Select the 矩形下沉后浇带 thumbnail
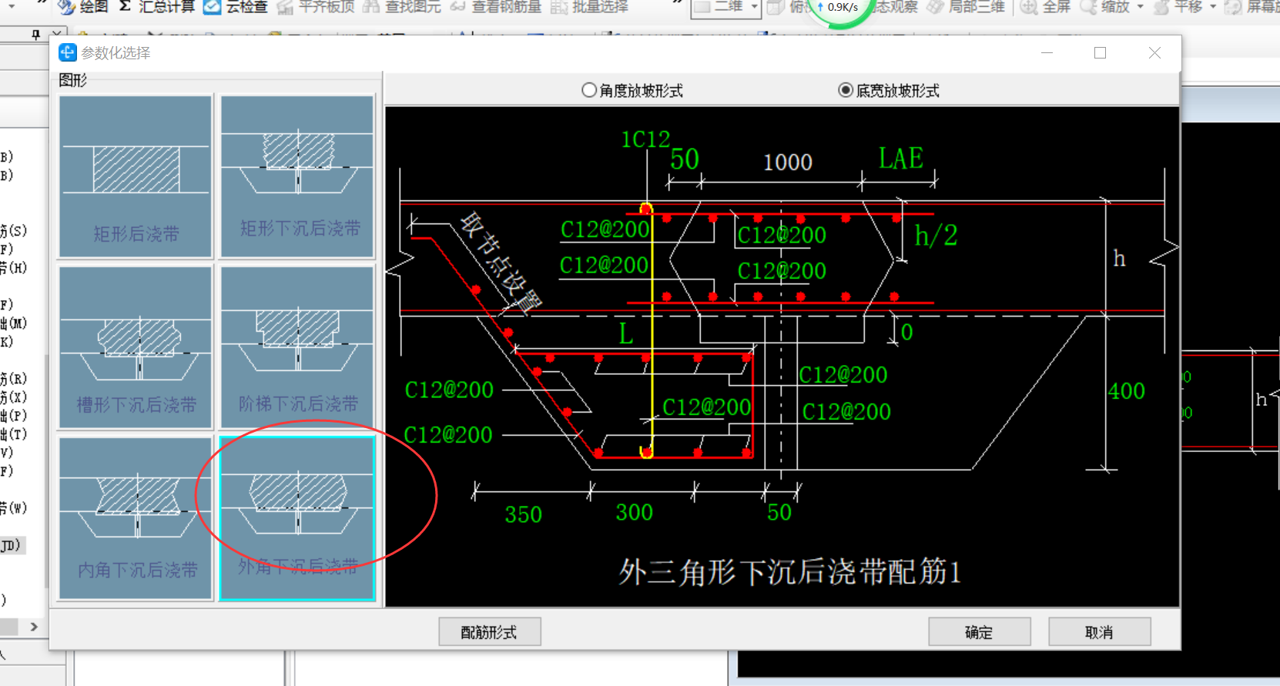1280x686 pixels. (x=297, y=176)
